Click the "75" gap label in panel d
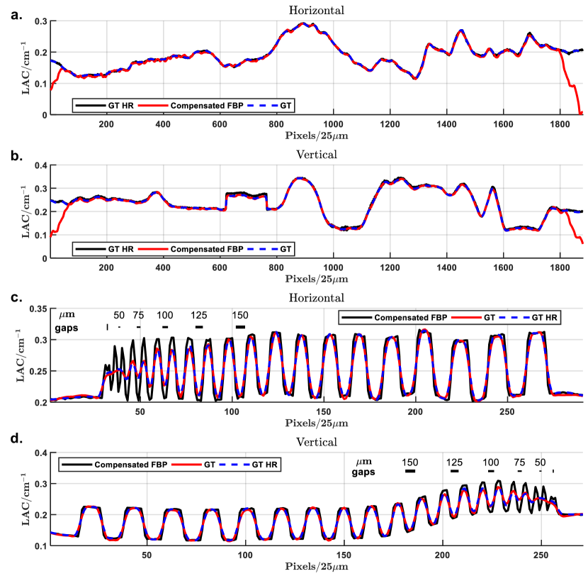The width and height of the screenshot is (588, 576). [519, 463]
